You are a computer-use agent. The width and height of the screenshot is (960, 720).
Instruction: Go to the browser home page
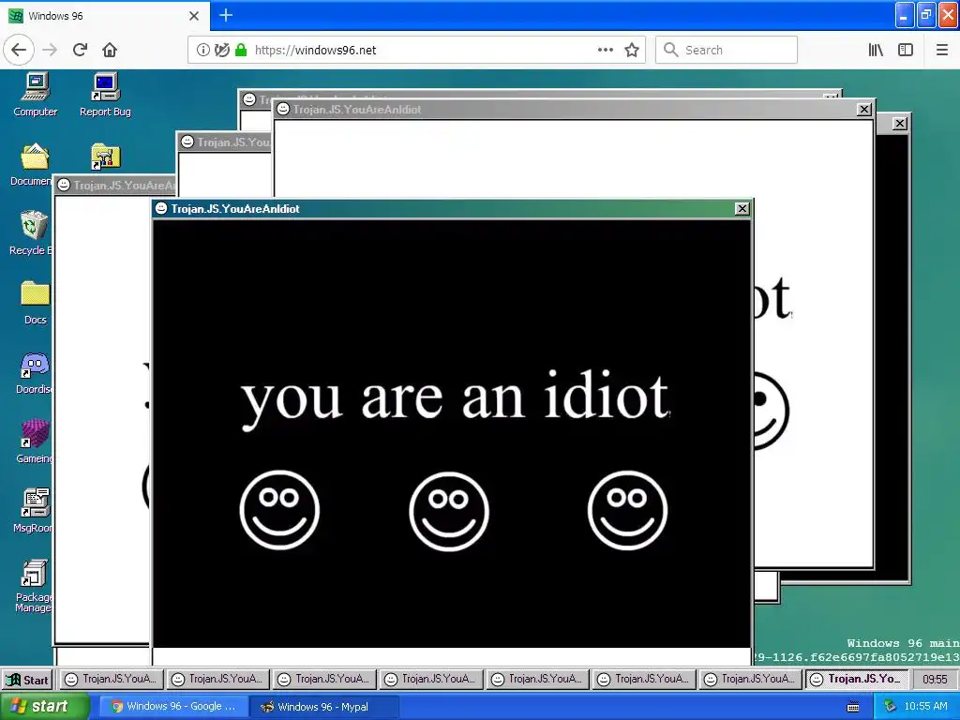110,50
